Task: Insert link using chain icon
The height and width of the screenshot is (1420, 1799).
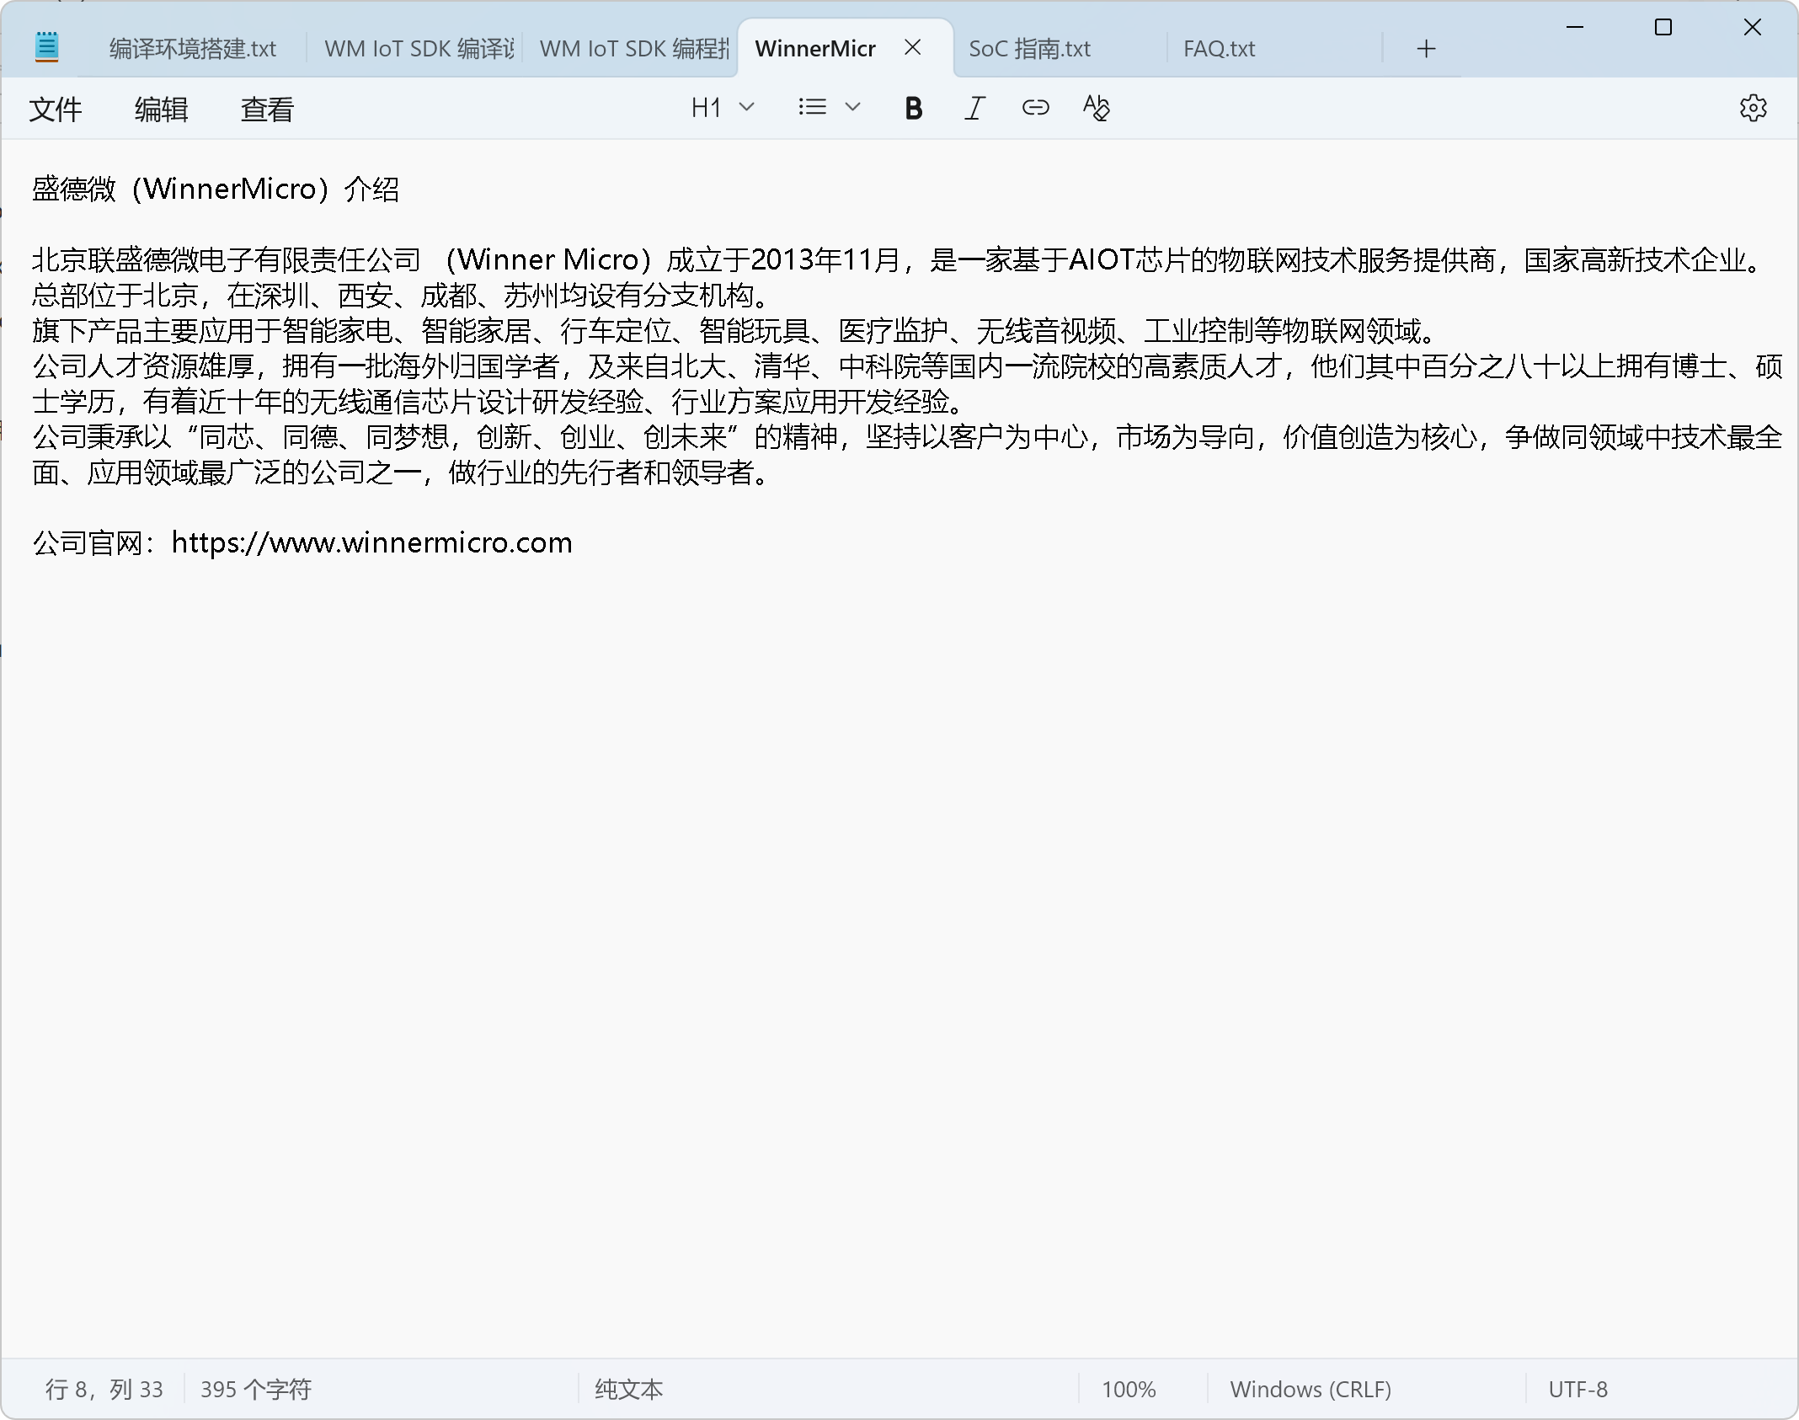Action: pos(1035,108)
